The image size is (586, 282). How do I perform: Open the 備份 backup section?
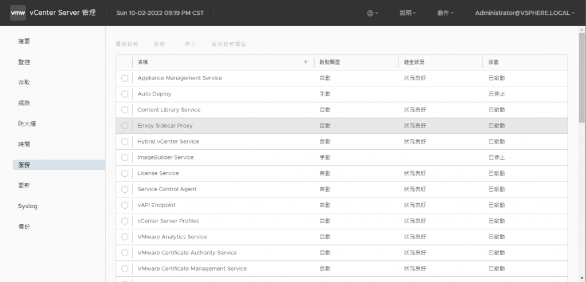[x=24, y=227]
